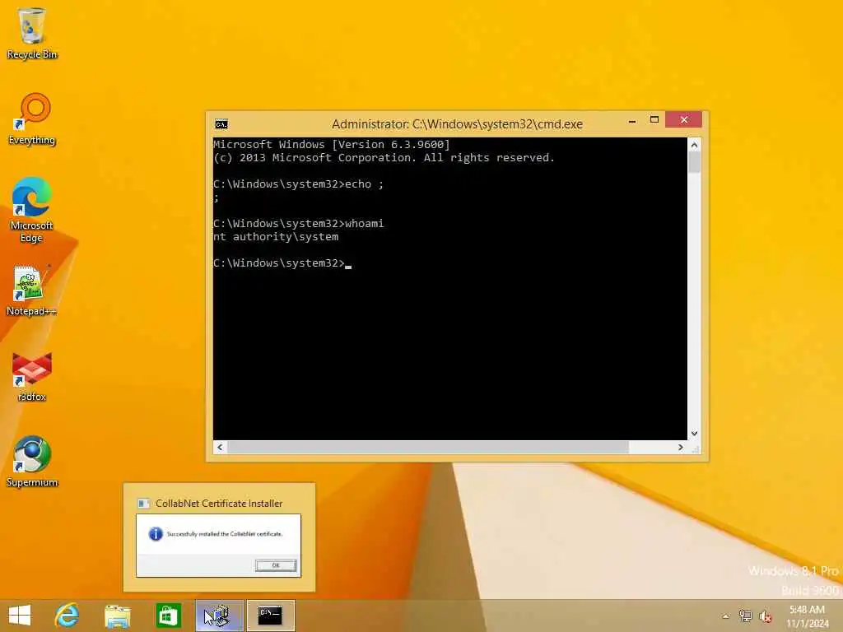Open the Windows Start button
The height and width of the screenshot is (632, 843).
(20, 616)
